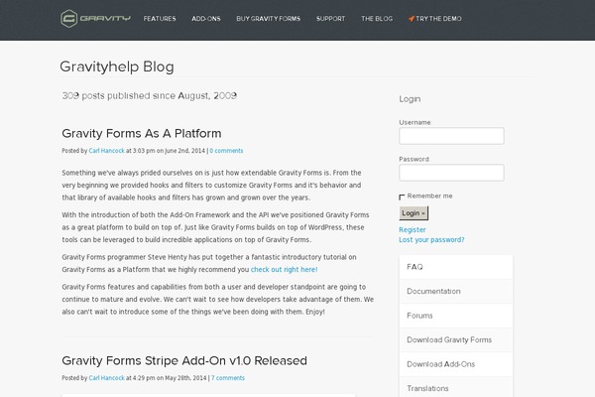Follow the check out right here link
The image size is (595, 397).
coord(285,269)
